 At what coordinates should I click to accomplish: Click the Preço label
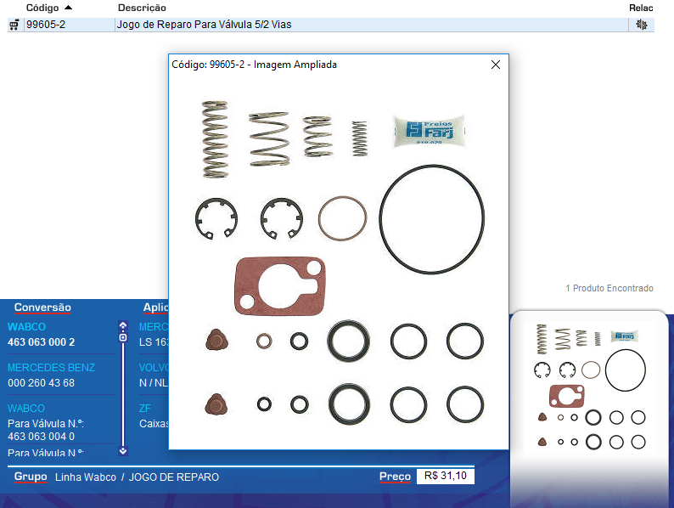click(x=395, y=477)
